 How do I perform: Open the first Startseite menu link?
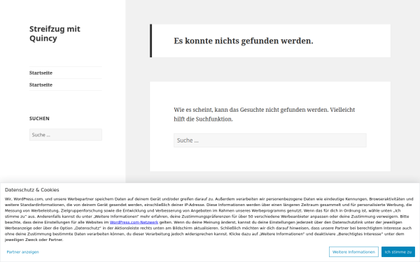coord(41,73)
